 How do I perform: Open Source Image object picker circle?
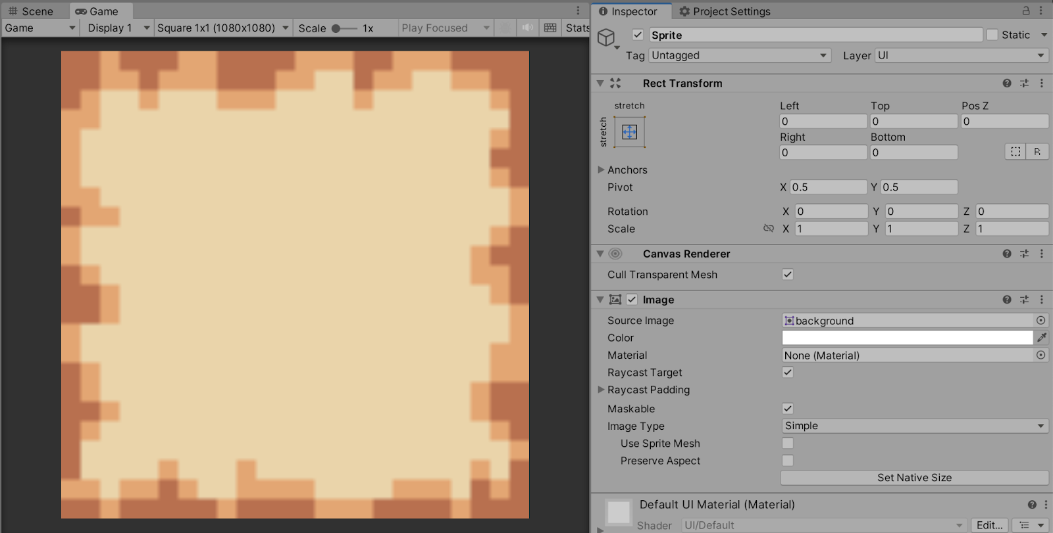1040,321
